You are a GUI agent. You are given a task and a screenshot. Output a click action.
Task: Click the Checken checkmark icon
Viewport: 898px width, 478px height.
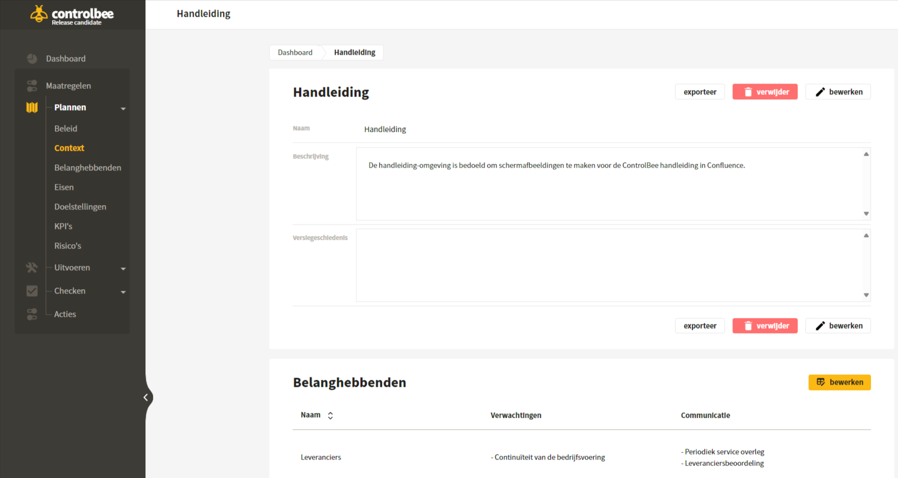coord(32,291)
